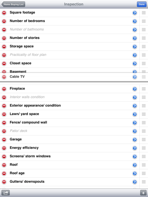
Task: Tap the reorder handle for Energy efficiency
Action: 143,148
